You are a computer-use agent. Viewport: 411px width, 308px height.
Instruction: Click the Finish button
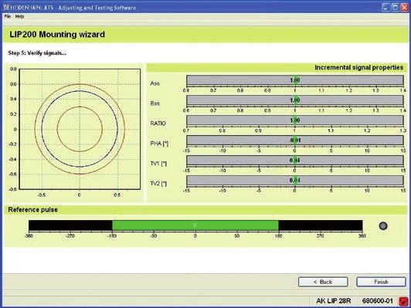[381, 282]
